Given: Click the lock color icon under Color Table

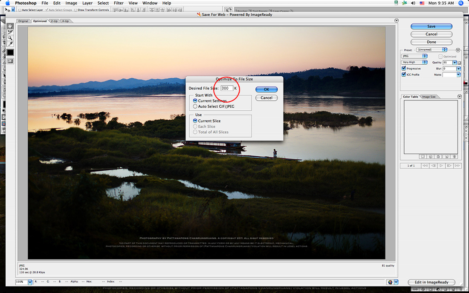Looking at the screenshot, I should tap(438, 157).
